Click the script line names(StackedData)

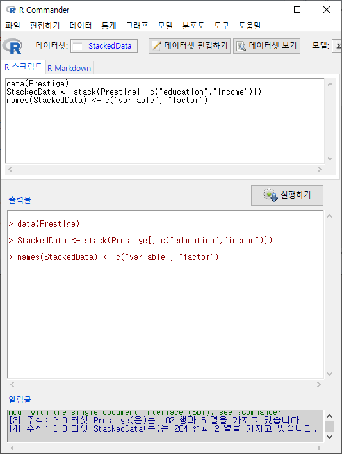107,100
